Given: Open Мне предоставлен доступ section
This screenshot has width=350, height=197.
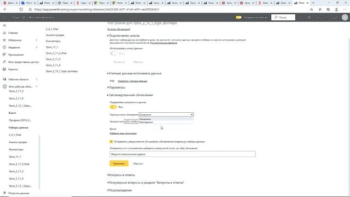Looking at the screenshot, I should pyautogui.click(x=24, y=62).
